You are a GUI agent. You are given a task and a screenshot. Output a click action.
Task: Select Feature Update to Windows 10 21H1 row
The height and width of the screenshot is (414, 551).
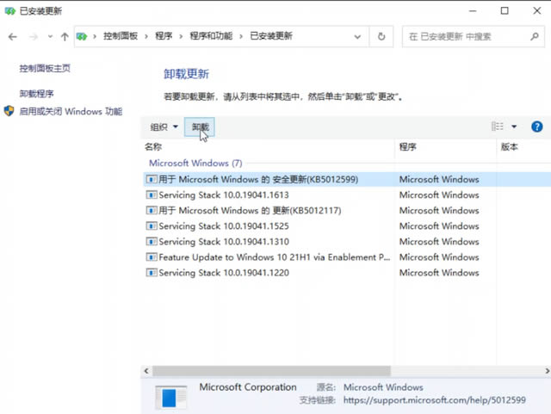pos(347,257)
